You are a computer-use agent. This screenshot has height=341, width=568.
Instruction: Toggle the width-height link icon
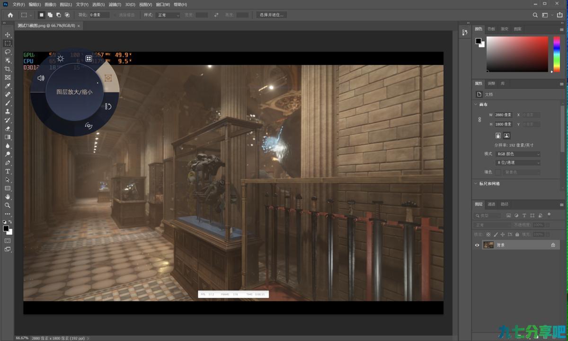(x=479, y=120)
